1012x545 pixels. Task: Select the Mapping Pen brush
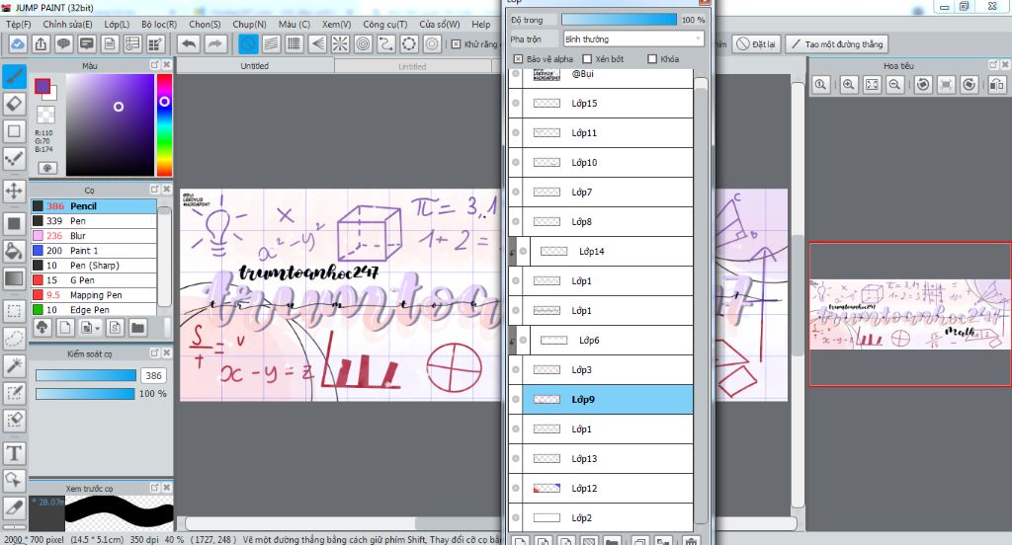(94, 295)
